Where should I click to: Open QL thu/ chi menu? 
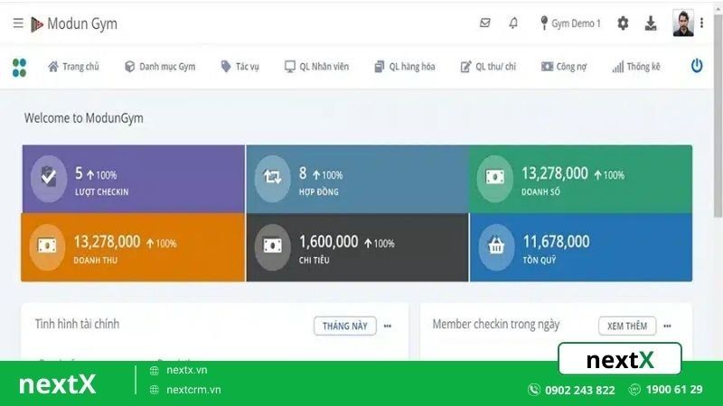point(488,67)
